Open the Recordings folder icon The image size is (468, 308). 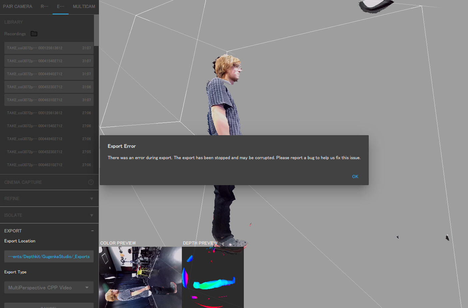34,34
